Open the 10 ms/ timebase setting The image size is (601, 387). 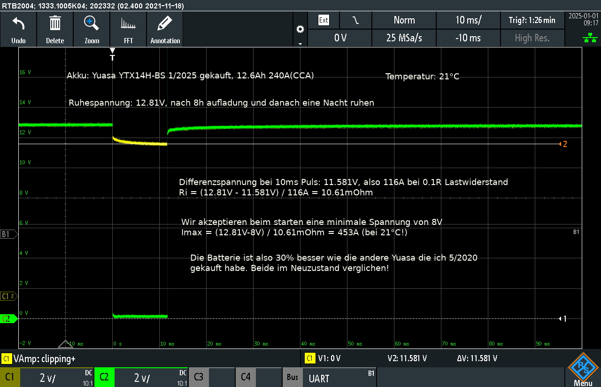(468, 20)
